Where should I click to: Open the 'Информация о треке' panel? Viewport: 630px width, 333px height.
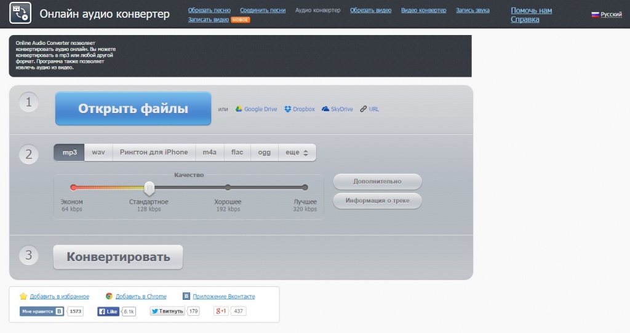point(377,201)
